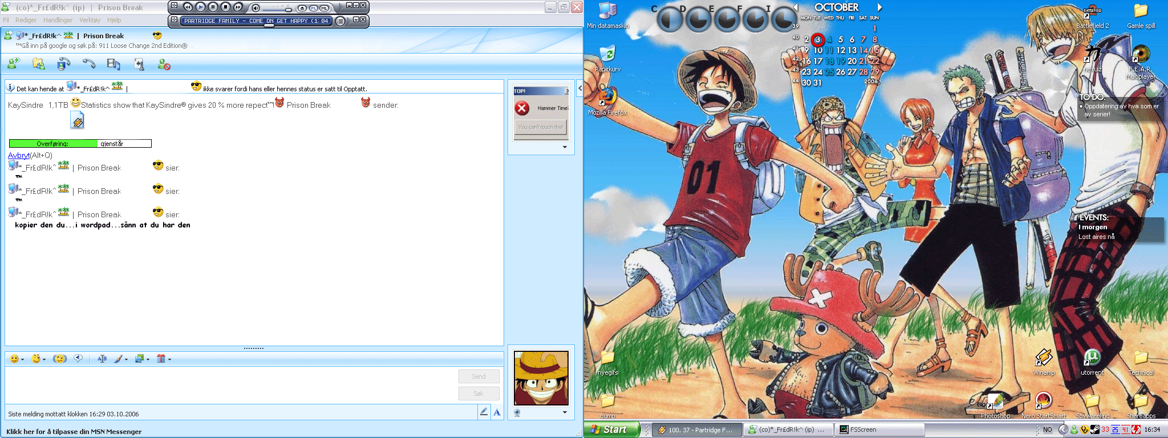Open the Rediger menu
Image resolution: width=1168 pixels, height=438 pixels.
(x=26, y=20)
